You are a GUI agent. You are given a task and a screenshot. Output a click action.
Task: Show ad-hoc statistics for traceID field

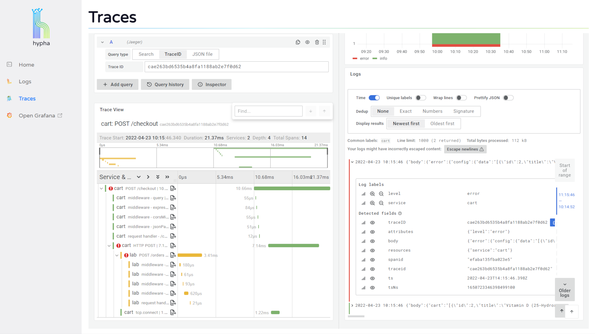pyautogui.click(x=364, y=223)
